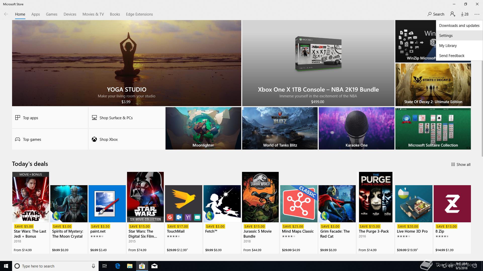Switch to the Apps tab
This screenshot has height=271, width=483.
pyautogui.click(x=35, y=14)
